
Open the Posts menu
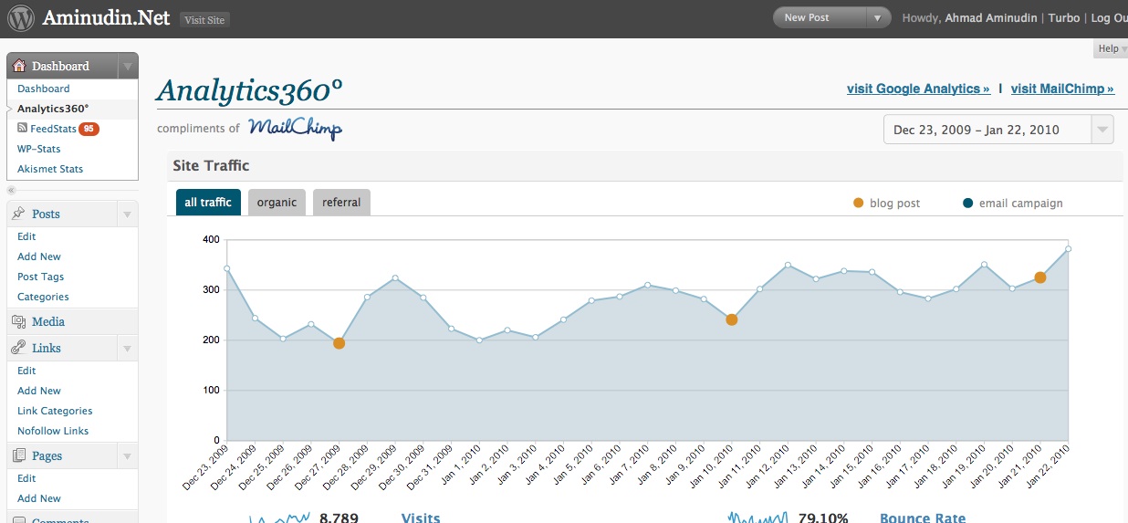pos(46,214)
